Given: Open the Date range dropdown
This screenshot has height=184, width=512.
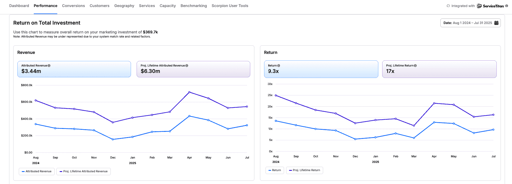Looking at the screenshot, I should (x=470, y=23).
